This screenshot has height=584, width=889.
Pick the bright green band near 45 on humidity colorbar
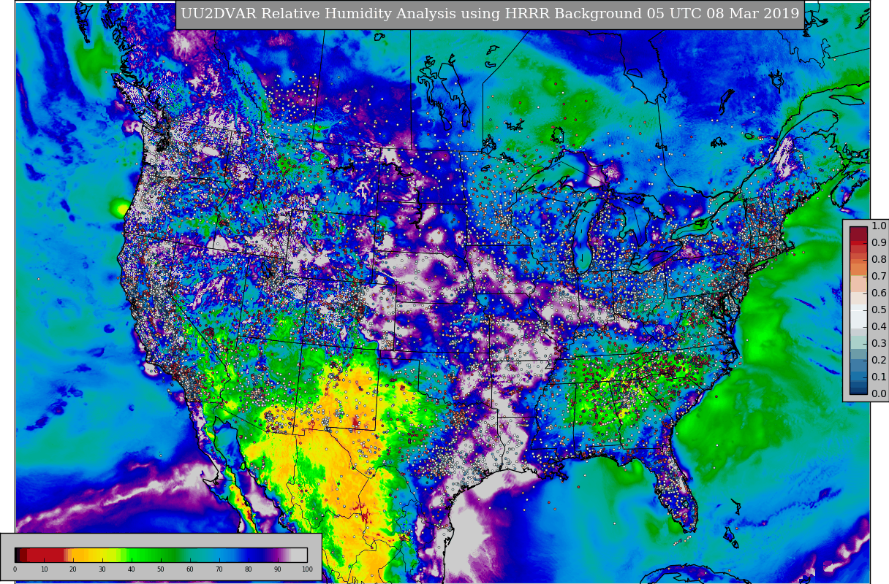(143, 555)
